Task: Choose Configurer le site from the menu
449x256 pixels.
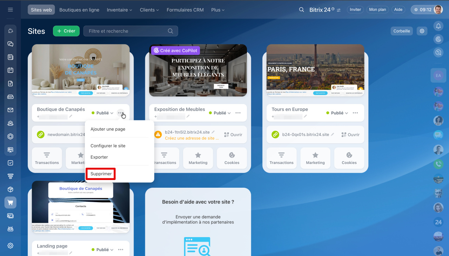Action: (108, 146)
